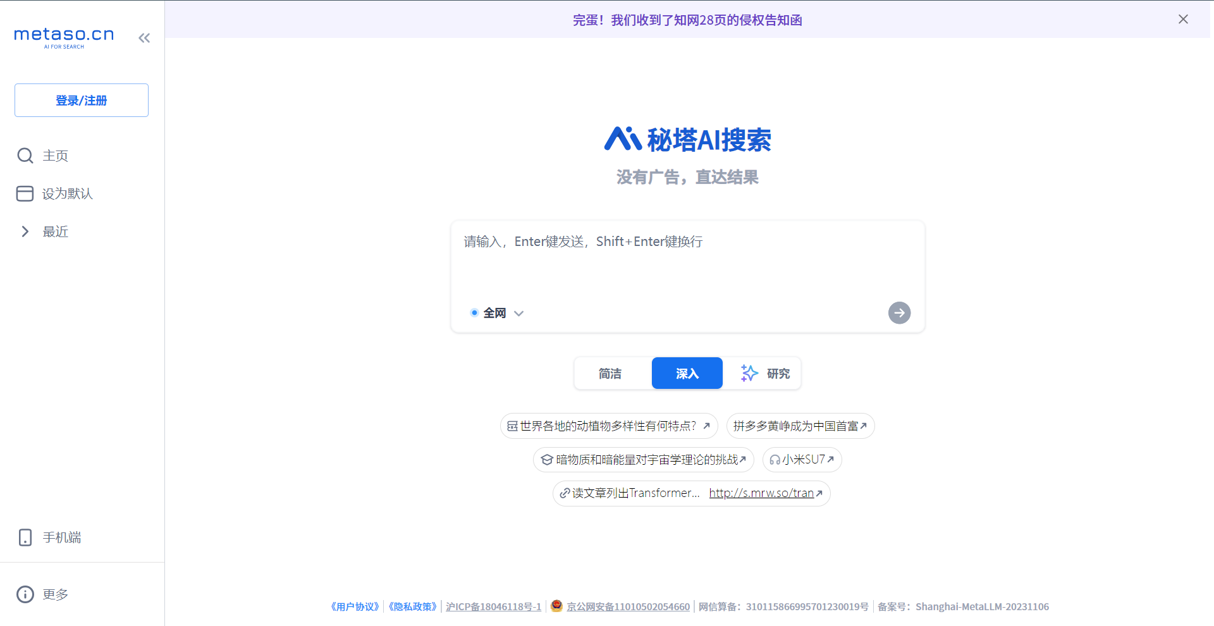Open 最近 history label

(x=56, y=231)
